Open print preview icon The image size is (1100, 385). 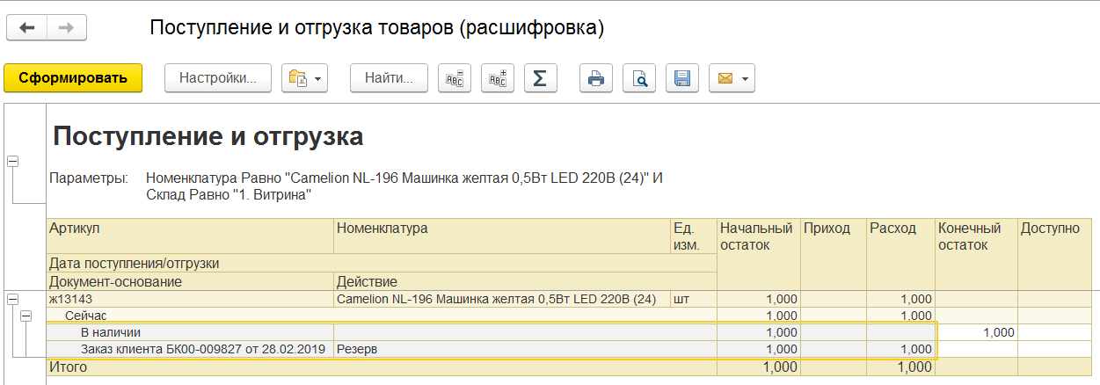pos(639,78)
